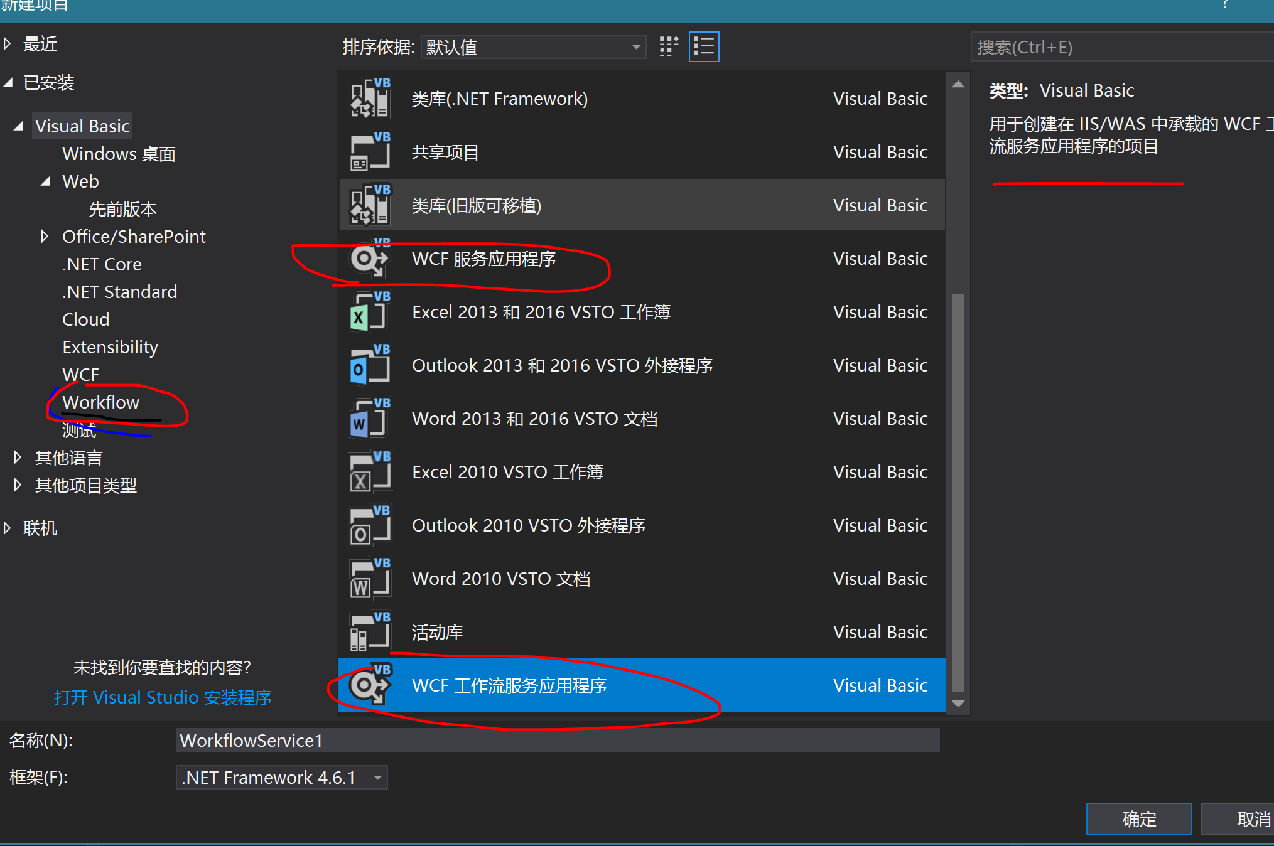Expand the 联机 node
Screen dimensions: 1274x846
click(8, 528)
